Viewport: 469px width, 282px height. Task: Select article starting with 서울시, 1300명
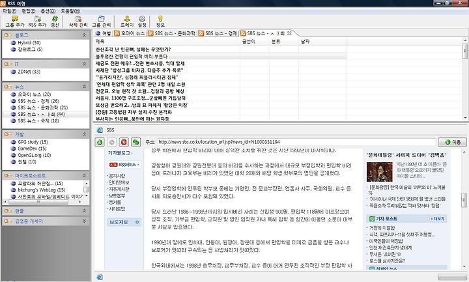click(141, 98)
